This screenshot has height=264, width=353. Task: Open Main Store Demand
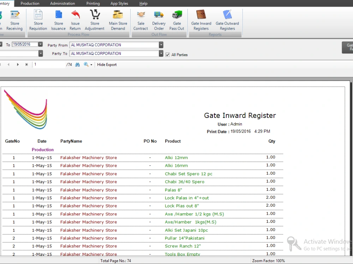[x=118, y=20]
